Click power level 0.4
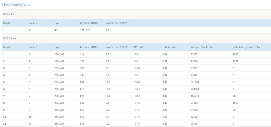Screen dimensions: 271x127 click(108, 103)
